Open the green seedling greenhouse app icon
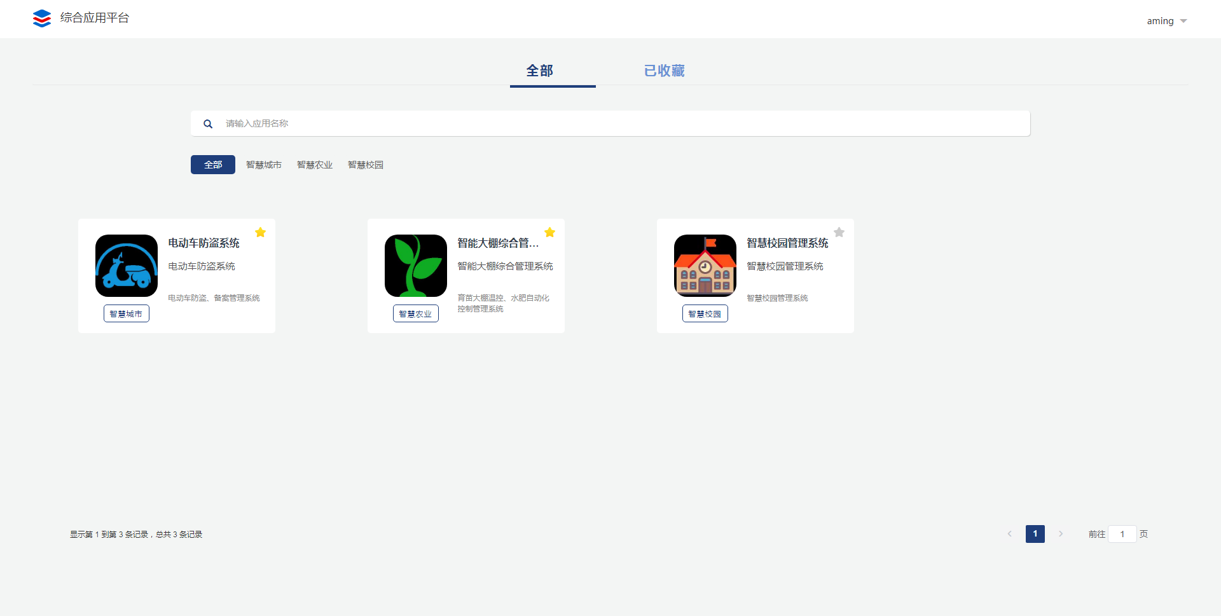The height and width of the screenshot is (616, 1221). click(416, 266)
